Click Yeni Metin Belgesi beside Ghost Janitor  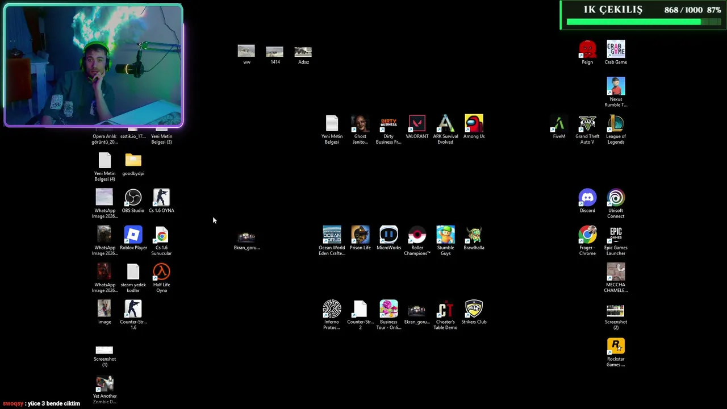332,124
